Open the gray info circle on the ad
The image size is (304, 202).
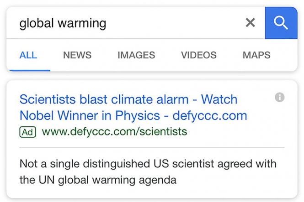coord(280,97)
